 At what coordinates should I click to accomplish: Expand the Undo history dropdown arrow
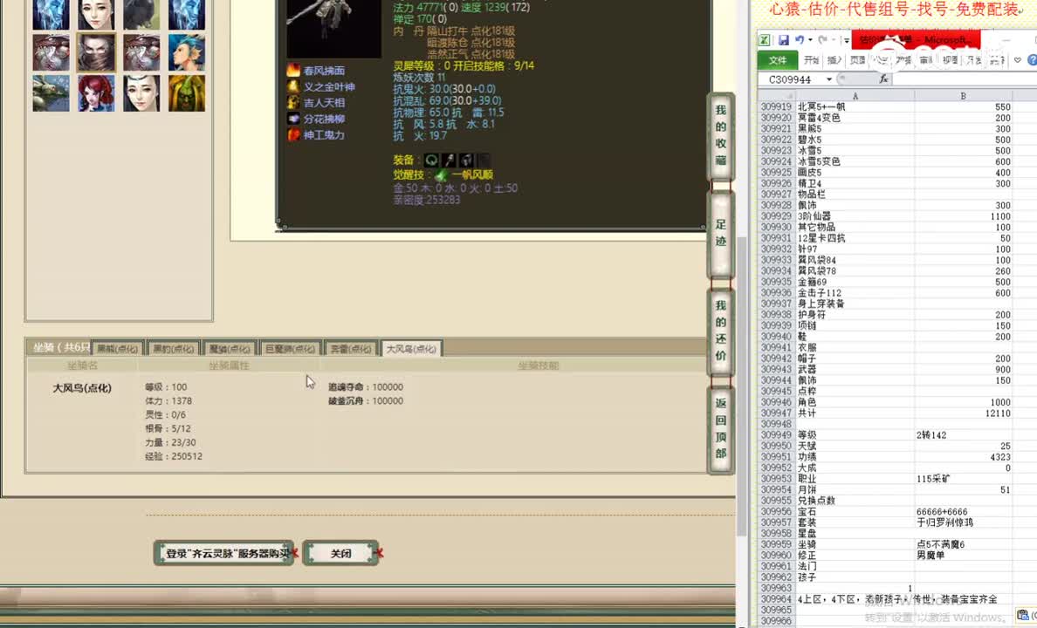pos(809,40)
